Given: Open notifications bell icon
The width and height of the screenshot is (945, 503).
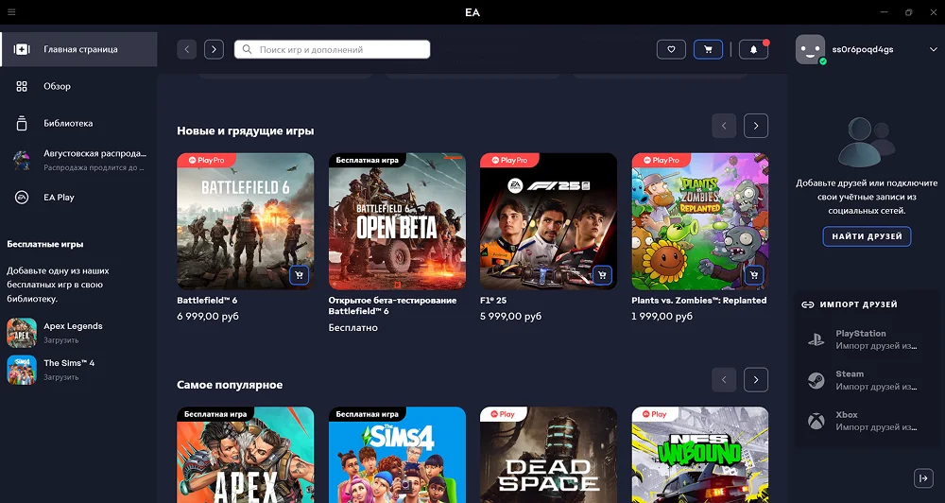Looking at the screenshot, I should tap(753, 49).
